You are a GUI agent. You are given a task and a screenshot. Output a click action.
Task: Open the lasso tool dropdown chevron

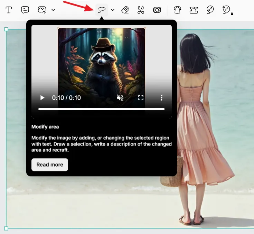[x=113, y=10]
